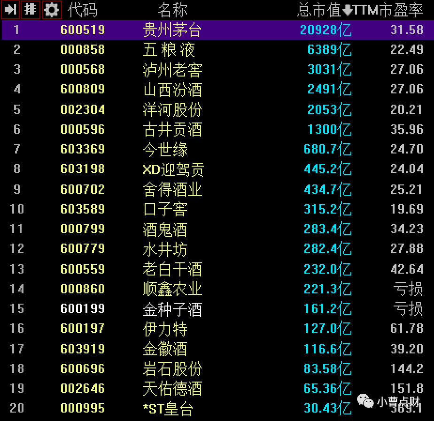The height and width of the screenshot is (421, 434).
Task: Click PE value 20.21
Action: [x=406, y=109]
